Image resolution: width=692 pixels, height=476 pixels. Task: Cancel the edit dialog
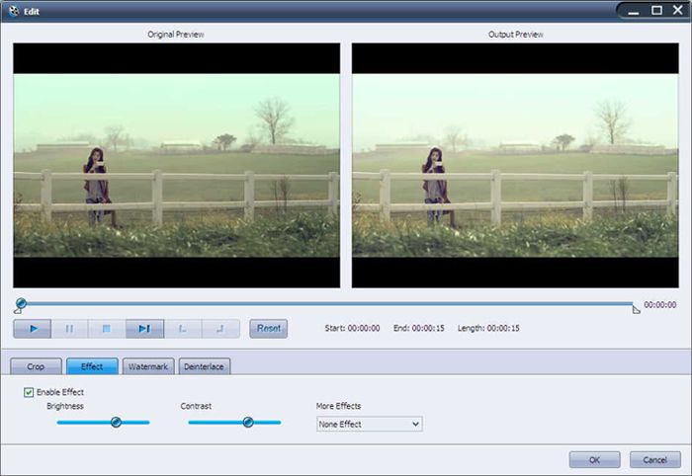654,459
